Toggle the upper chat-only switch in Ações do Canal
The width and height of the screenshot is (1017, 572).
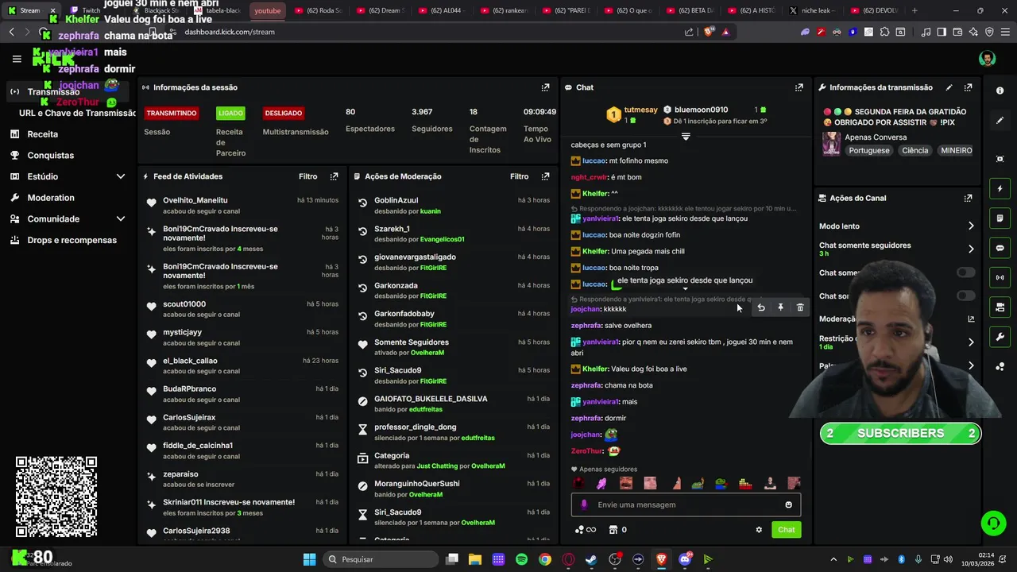click(965, 272)
